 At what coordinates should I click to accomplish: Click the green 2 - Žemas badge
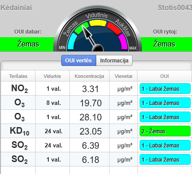[x=165, y=131]
